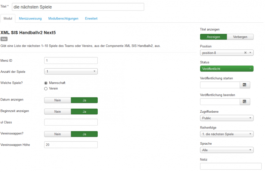The image size is (265, 172).
Task: Click into the Notiz text field
Action: point(231,166)
